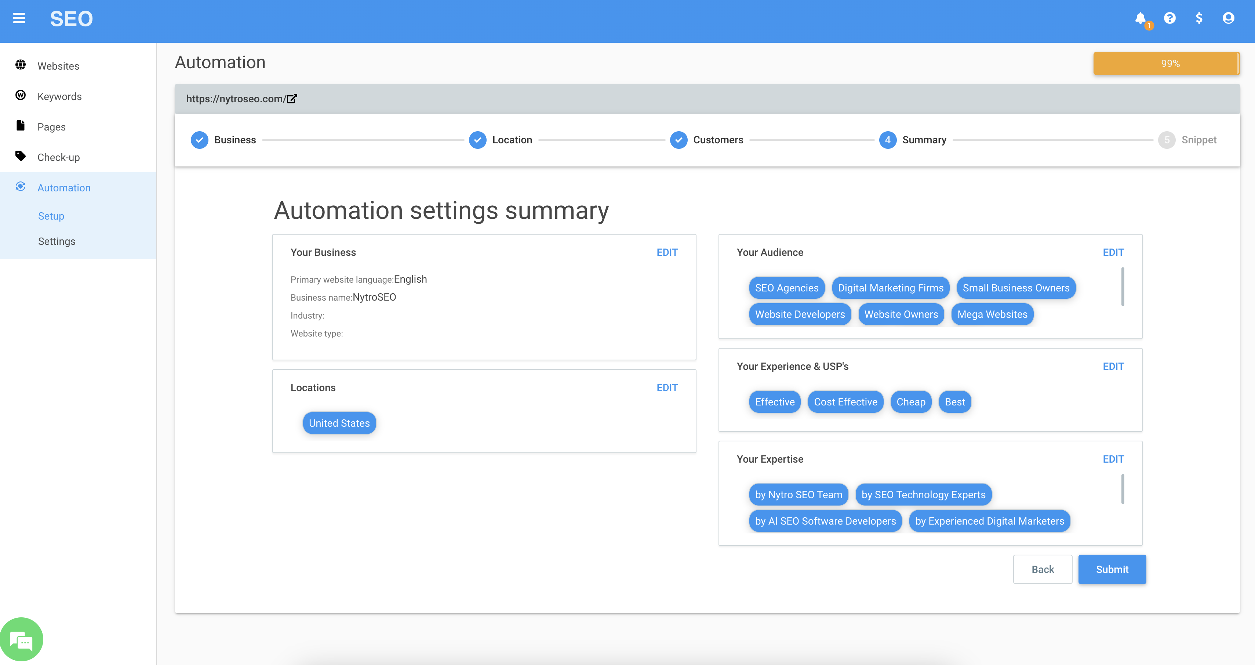Click external link icon beside nytroseo URL
Image resolution: width=1255 pixels, height=665 pixels.
[292, 99]
